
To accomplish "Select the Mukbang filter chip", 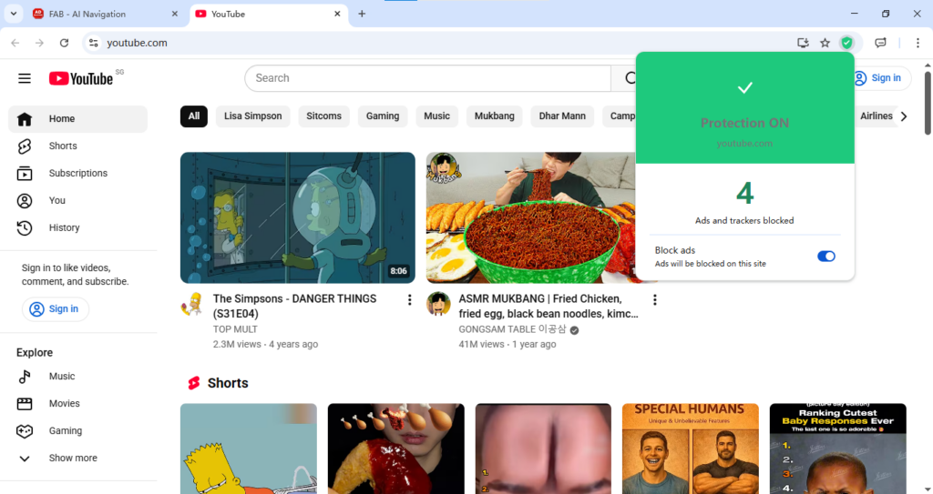I will [x=495, y=116].
